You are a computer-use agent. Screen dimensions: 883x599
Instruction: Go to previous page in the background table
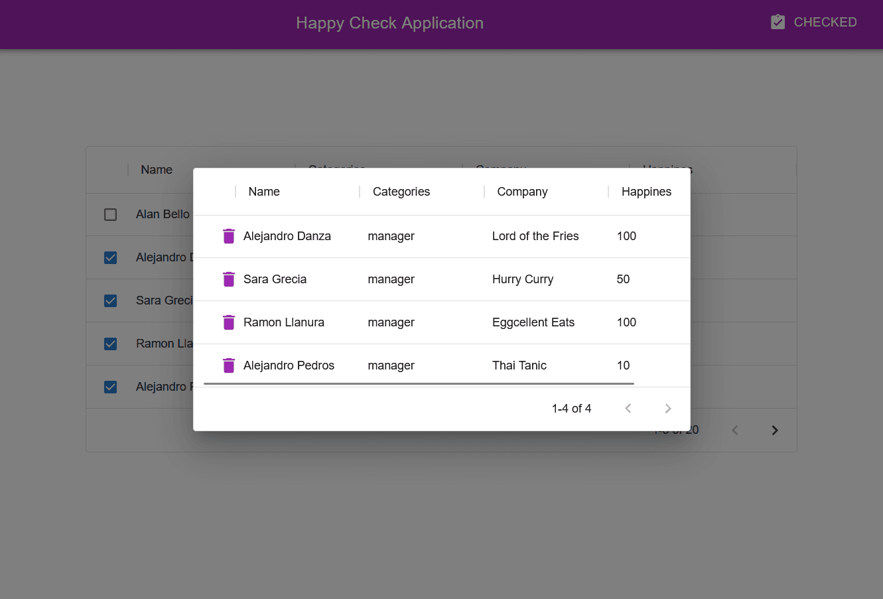pos(735,431)
